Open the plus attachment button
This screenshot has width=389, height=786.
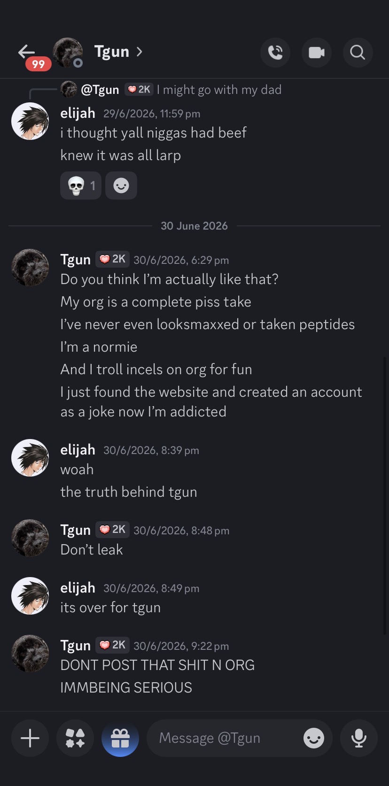(30, 738)
